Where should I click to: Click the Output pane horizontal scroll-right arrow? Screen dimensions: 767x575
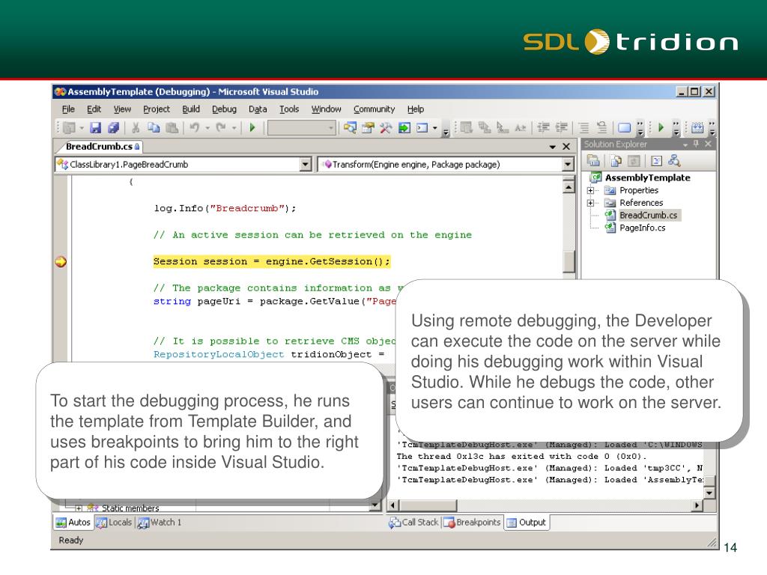(697, 505)
